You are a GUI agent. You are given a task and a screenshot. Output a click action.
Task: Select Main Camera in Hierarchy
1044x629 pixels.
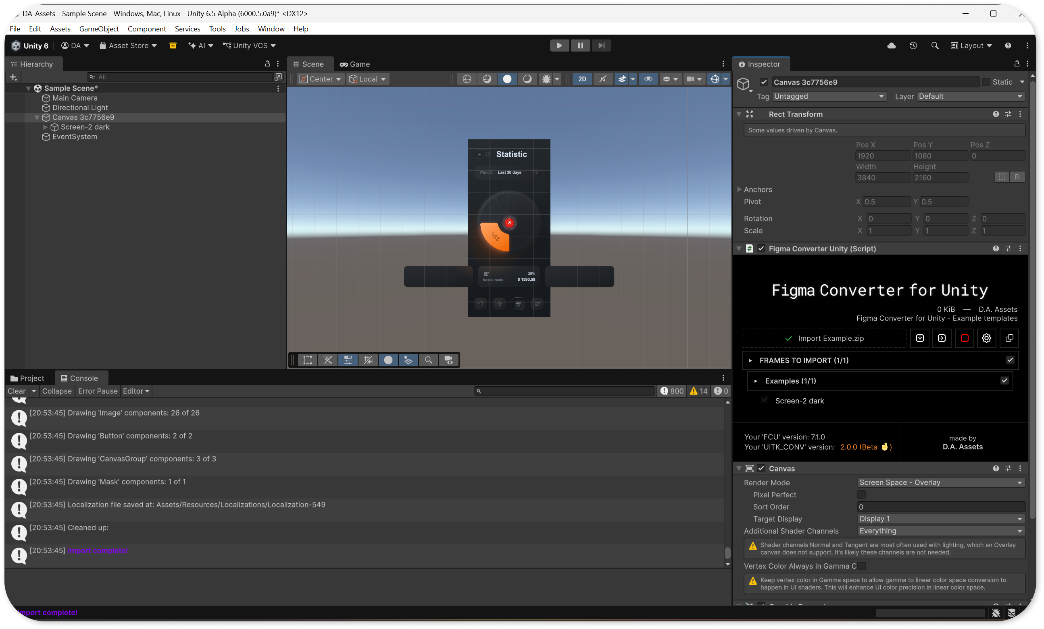75,98
